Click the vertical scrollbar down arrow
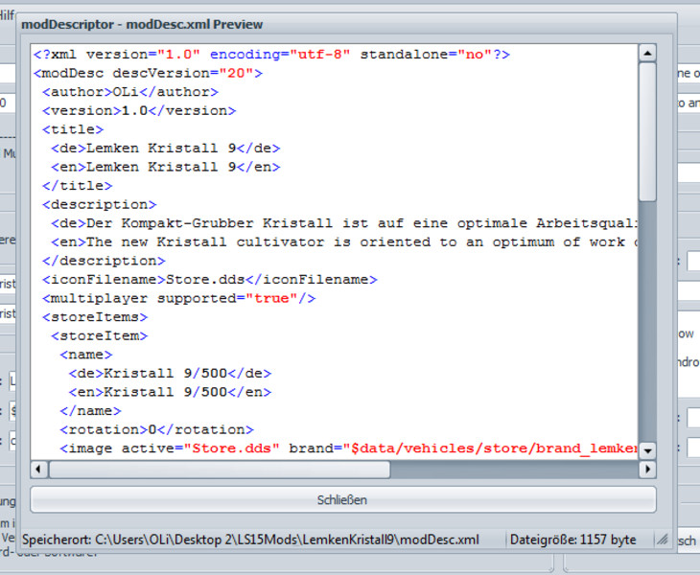Screen dimensions: 700x575 point(647,450)
